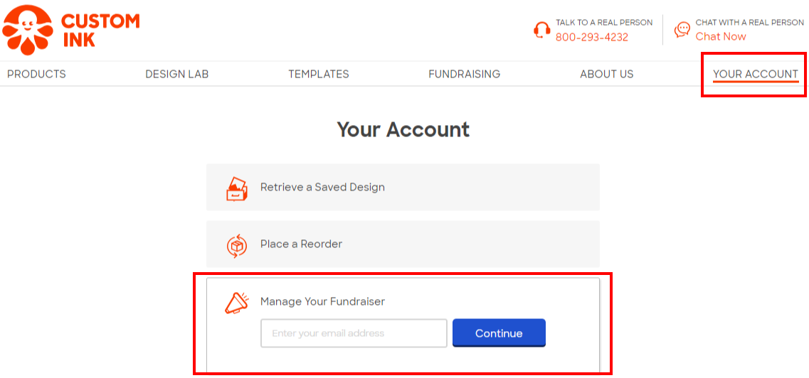
Task: Open the About Us page
Action: [x=606, y=74]
